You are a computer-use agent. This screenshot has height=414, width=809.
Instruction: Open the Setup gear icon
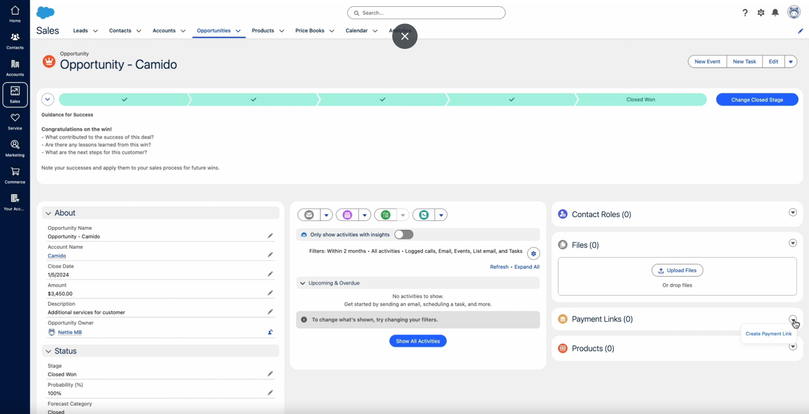pos(760,13)
